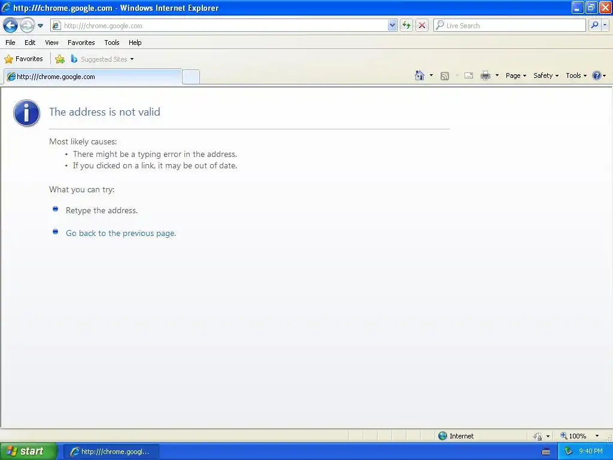Open the Safety command bar menu

[546, 75]
